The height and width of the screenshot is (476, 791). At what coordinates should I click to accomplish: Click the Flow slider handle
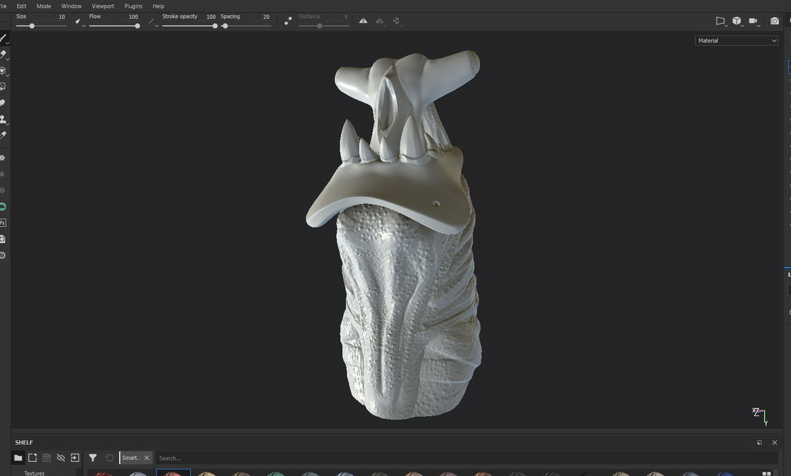[x=137, y=26]
